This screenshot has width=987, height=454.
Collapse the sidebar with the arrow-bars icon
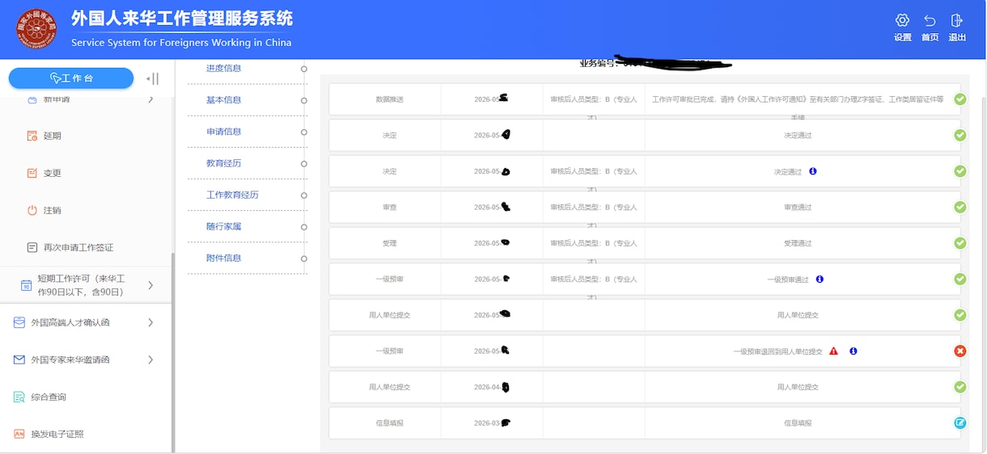point(152,78)
